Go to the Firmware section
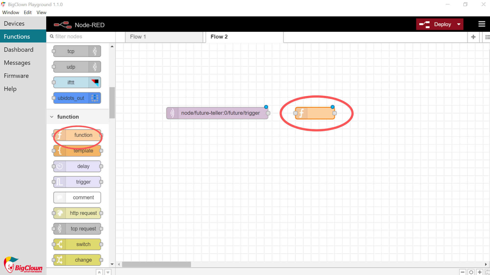 [x=23, y=76]
